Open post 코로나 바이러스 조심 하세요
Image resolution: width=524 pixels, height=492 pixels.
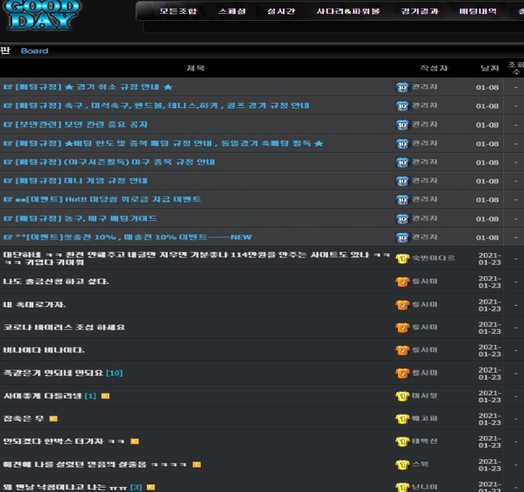coord(64,327)
